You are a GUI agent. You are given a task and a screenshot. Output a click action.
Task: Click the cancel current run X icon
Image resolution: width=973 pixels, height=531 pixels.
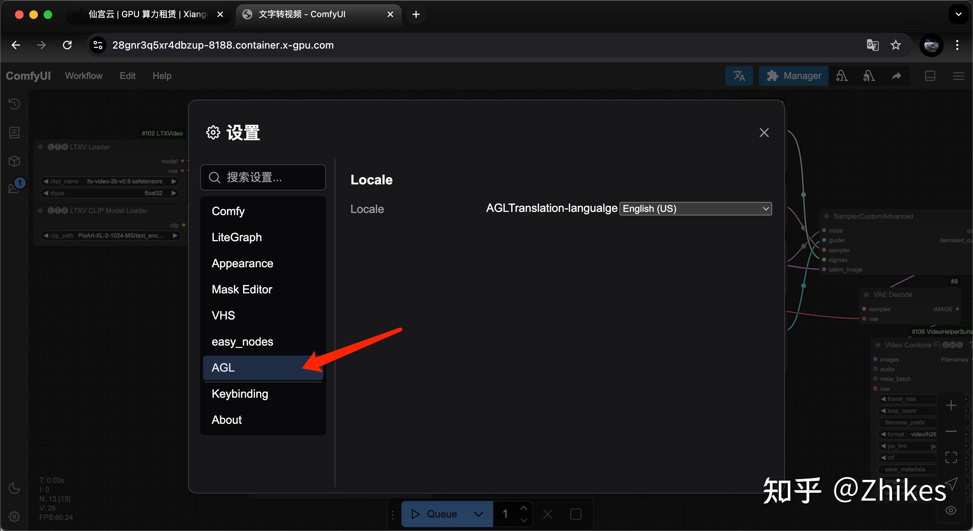(x=547, y=514)
